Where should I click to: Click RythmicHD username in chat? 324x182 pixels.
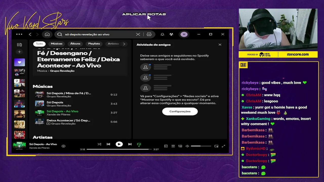point(256,149)
